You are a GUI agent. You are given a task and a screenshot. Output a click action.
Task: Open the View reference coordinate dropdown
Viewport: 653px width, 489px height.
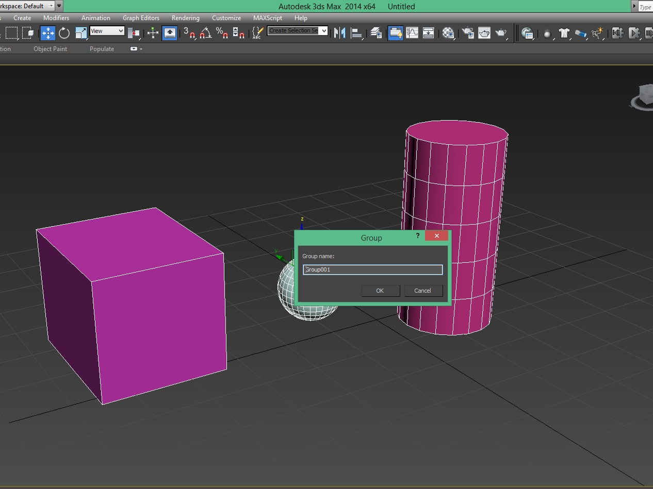click(107, 31)
